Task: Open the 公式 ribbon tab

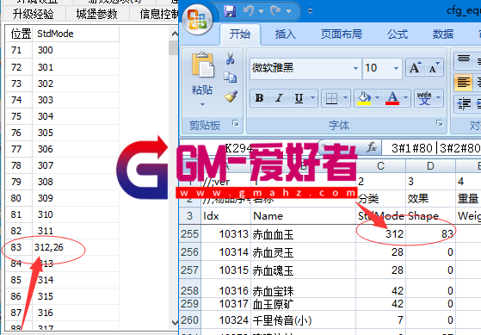Action: (398, 34)
